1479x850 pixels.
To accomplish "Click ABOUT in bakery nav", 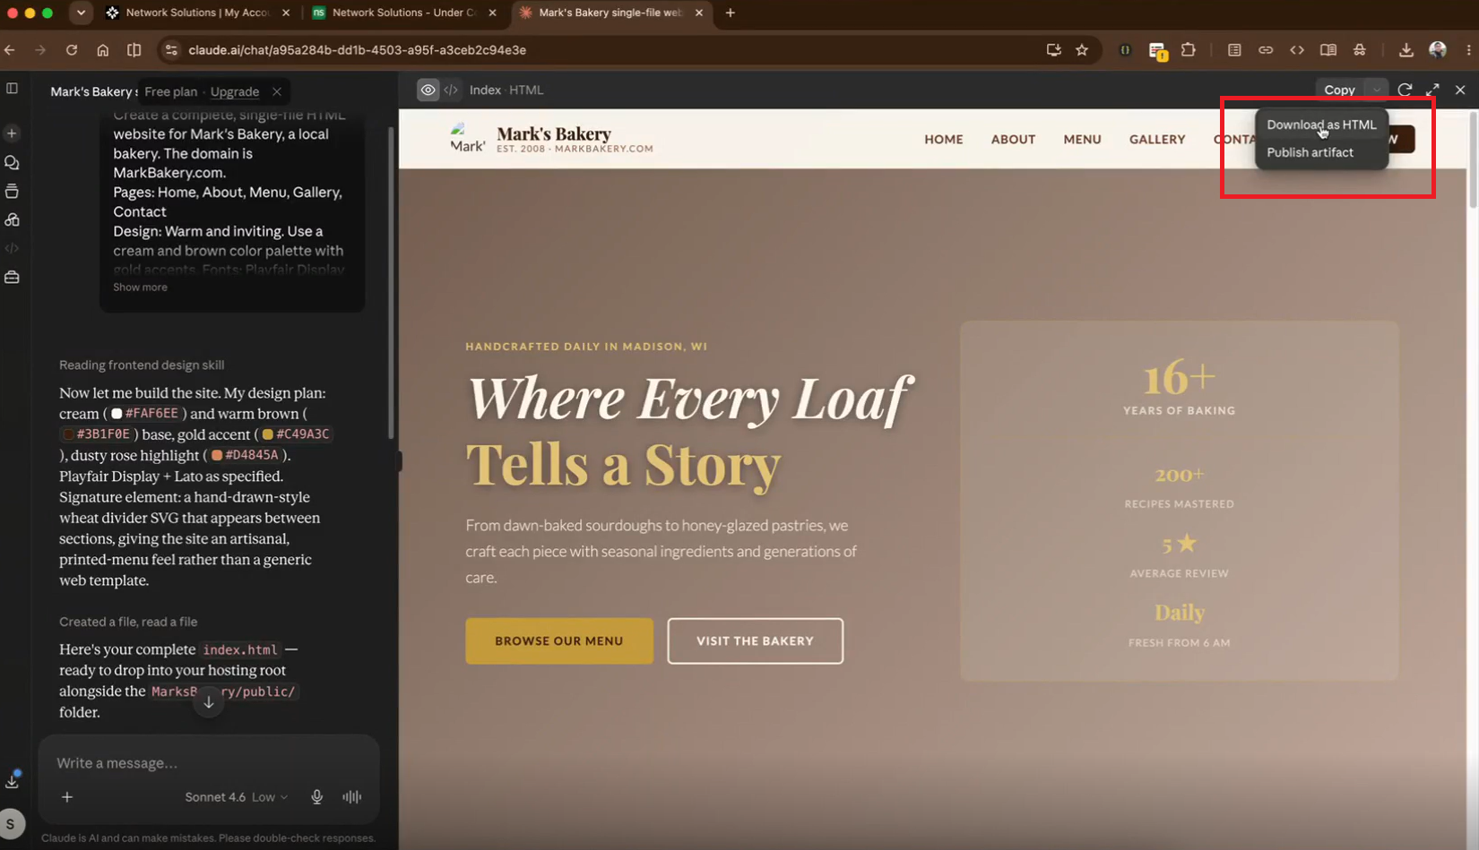I will pyautogui.click(x=1013, y=140).
